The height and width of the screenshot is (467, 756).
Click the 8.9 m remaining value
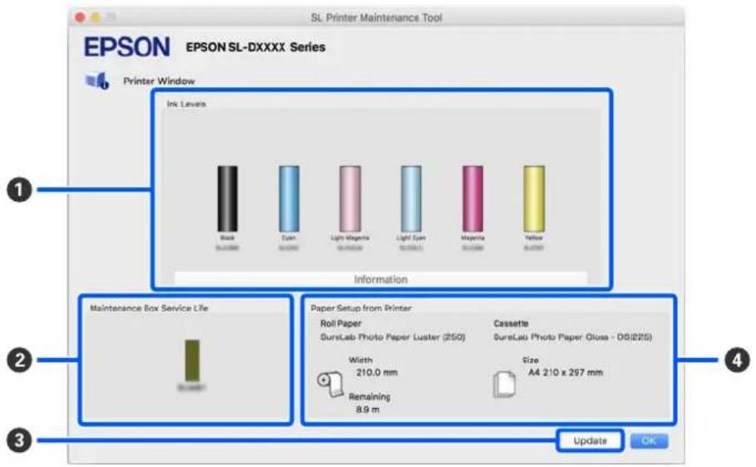click(x=368, y=409)
